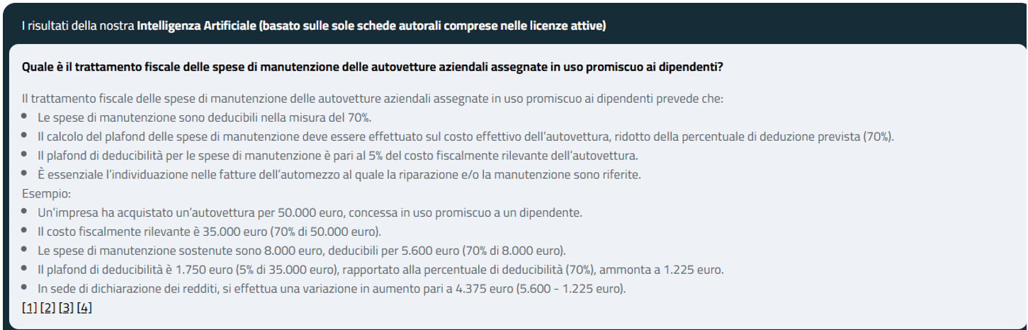Click the line starting "È essenziale l'individuazione"
Viewport: 1028px width, 330px height.
(x=339, y=174)
